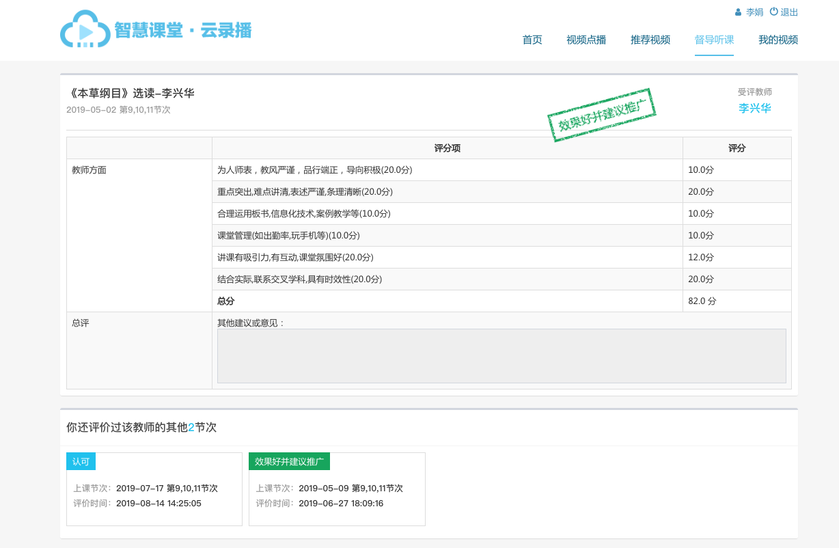Click the user profile icon beside 李娟
The image size is (839, 548).
tap(738, 12)
